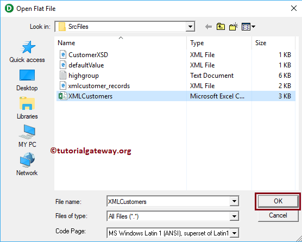Open the Libraries location

[27, 108]
